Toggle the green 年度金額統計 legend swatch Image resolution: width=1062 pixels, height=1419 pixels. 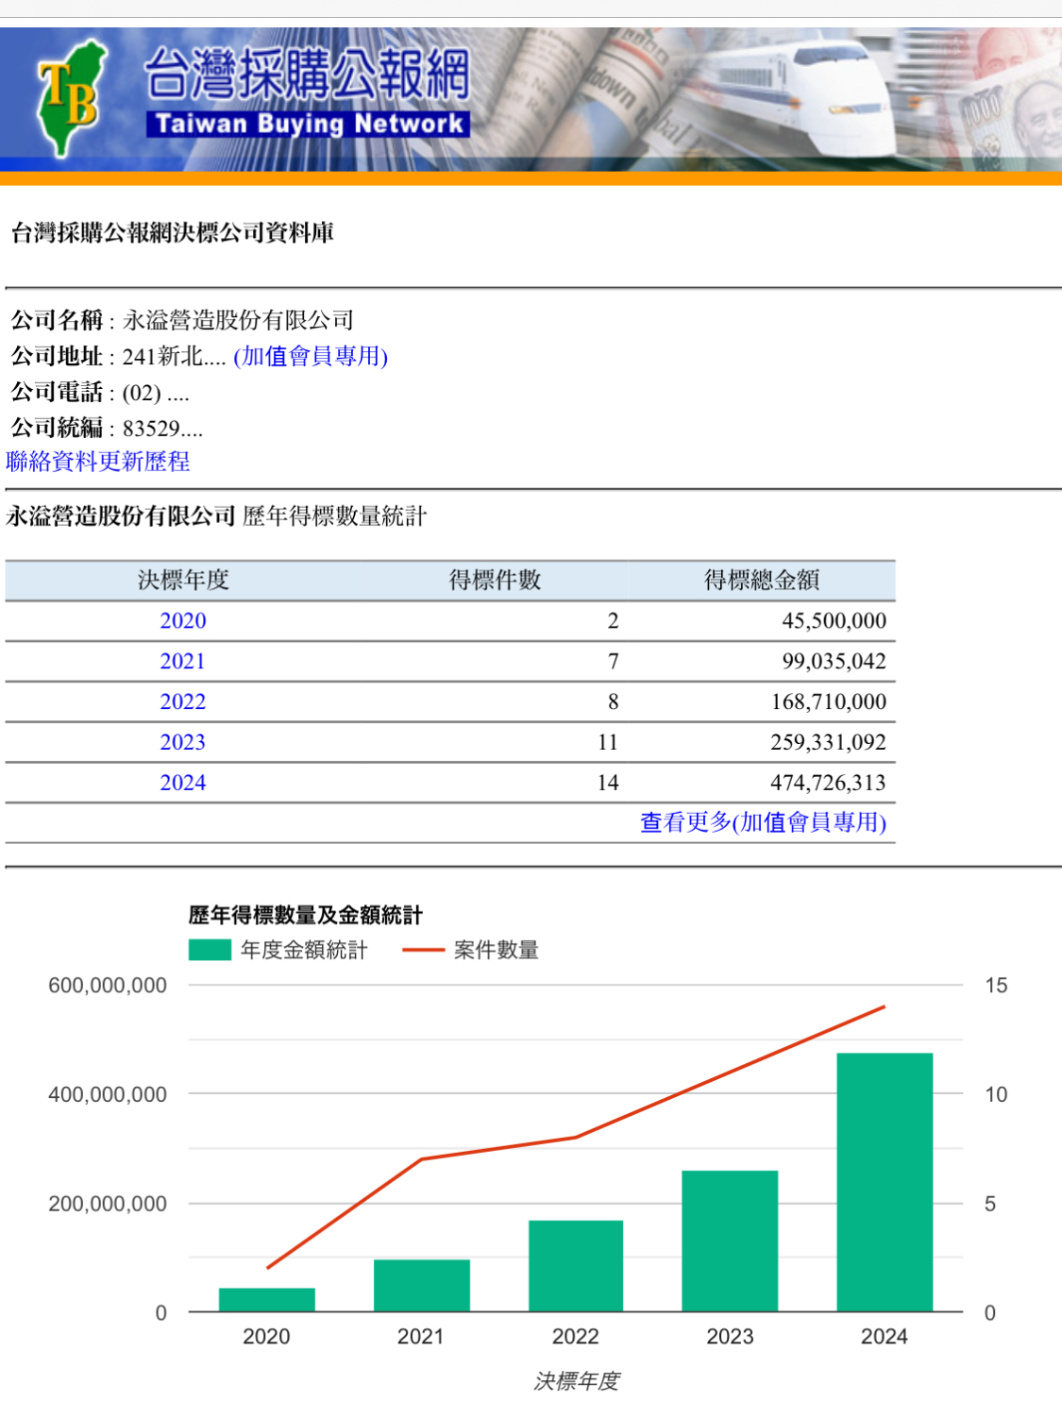tap(210, 950)
